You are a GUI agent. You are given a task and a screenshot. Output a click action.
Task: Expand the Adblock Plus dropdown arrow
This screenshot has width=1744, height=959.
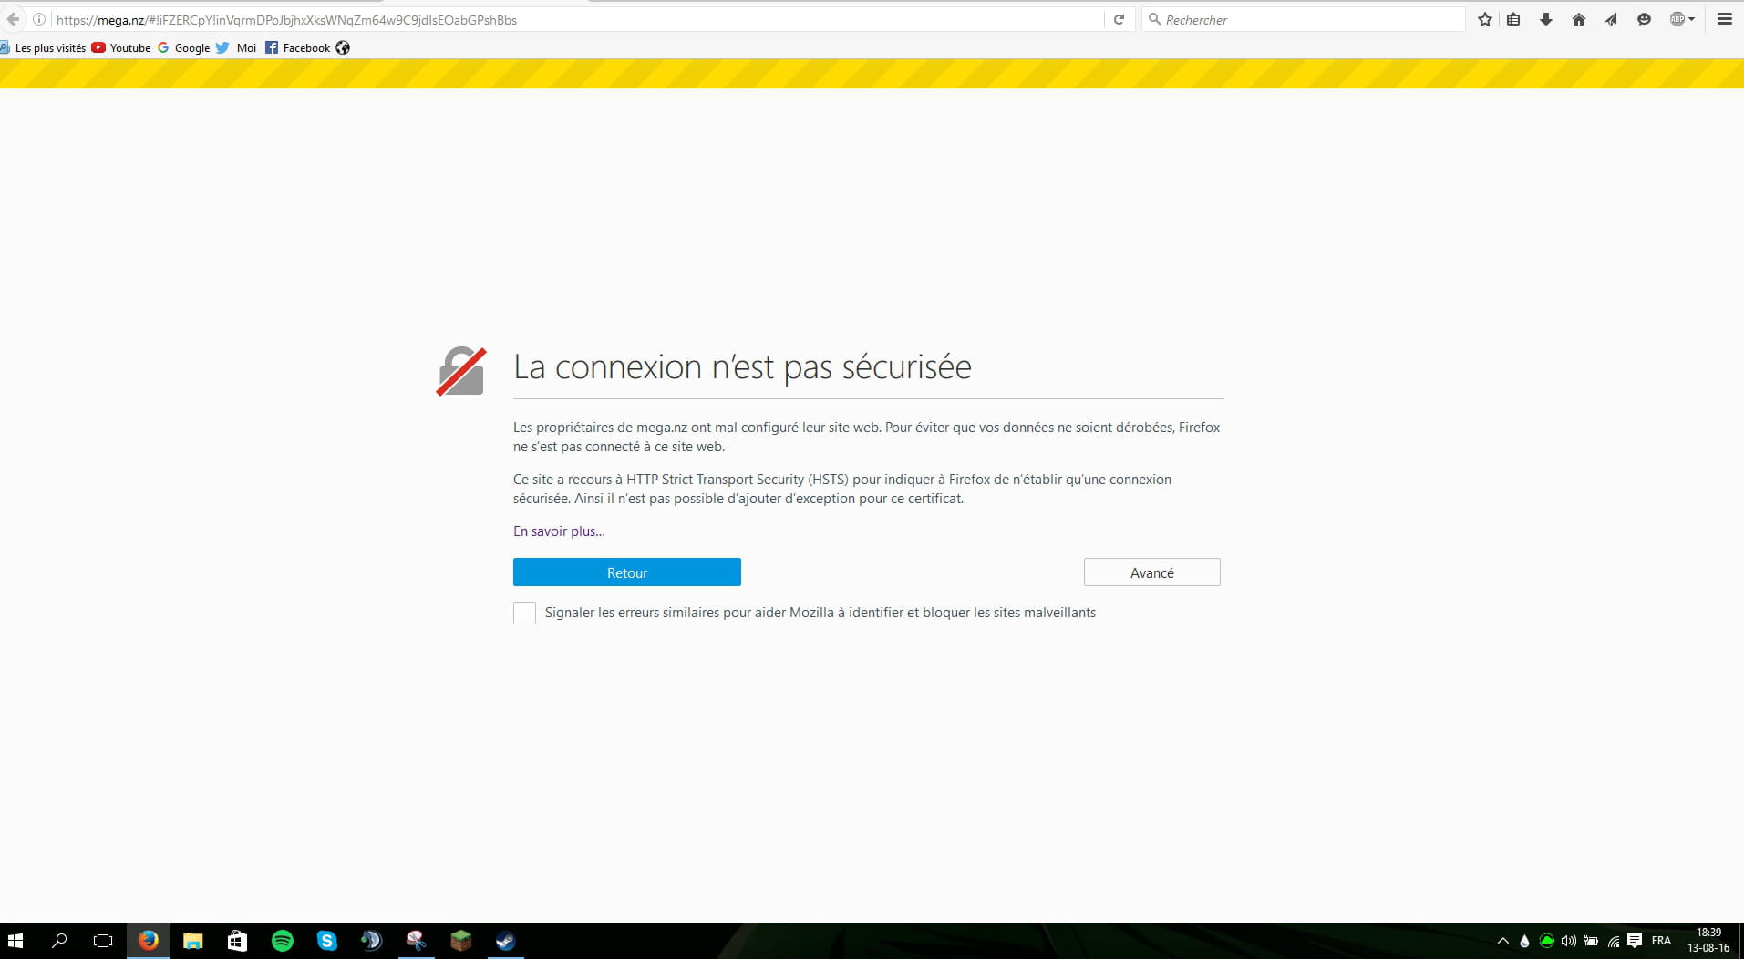coord(1692,19)
